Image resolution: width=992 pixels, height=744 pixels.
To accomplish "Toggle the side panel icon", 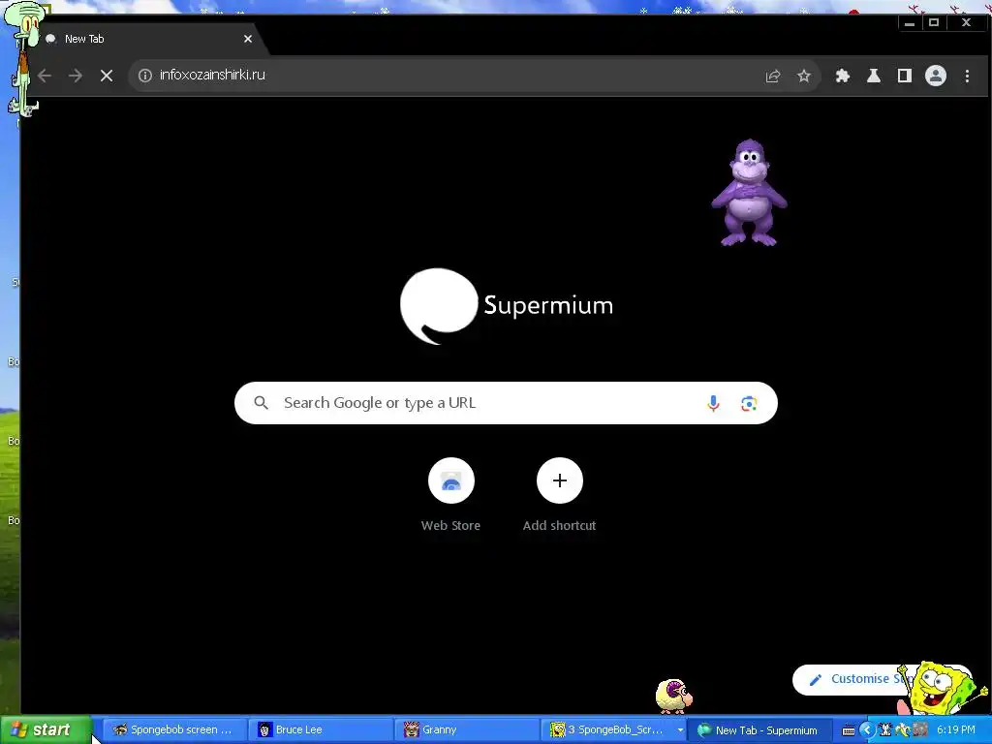I will 904,76.
